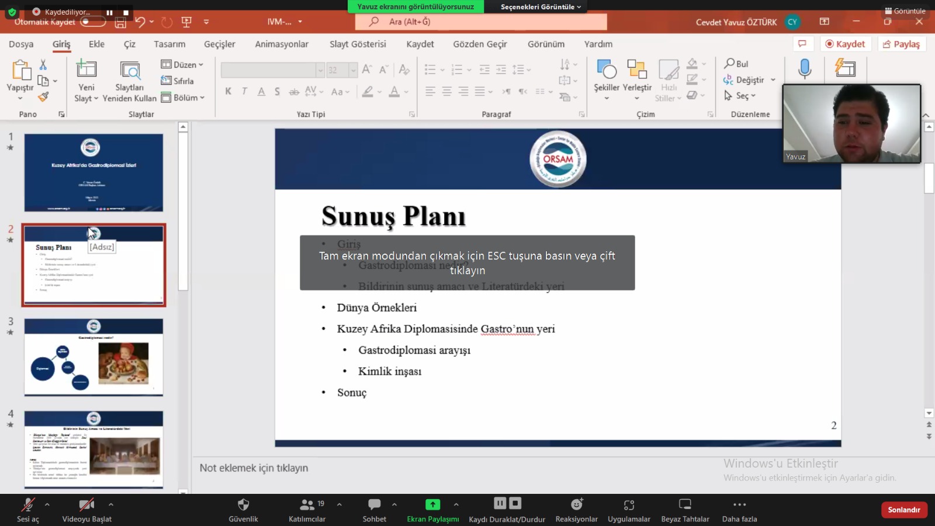The width and height of the screenshot is (935, 526).
Task: Click the Undo arrow icon
Action: [140, 22]
